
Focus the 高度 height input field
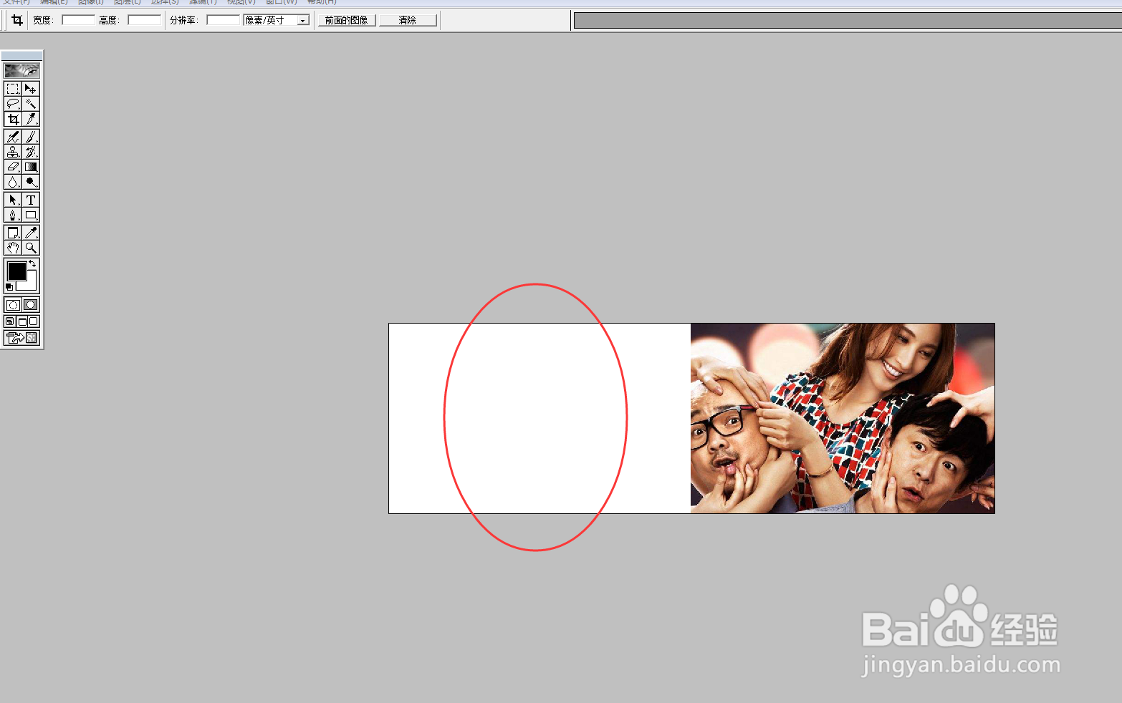[145, 20]
